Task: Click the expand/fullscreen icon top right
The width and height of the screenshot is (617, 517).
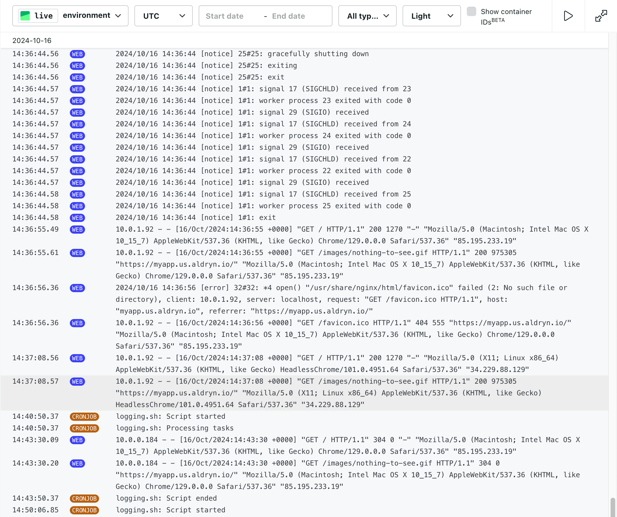Action: tap(601, 16)
